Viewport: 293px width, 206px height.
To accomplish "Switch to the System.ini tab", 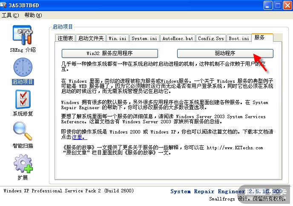I will 144,38.
